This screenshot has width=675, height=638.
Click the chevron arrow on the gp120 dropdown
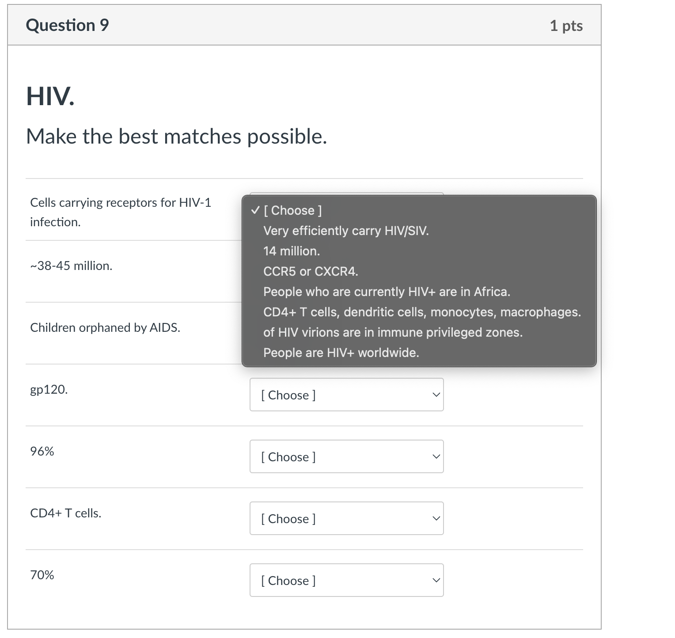pyautogui.click(x=436, y=395)
